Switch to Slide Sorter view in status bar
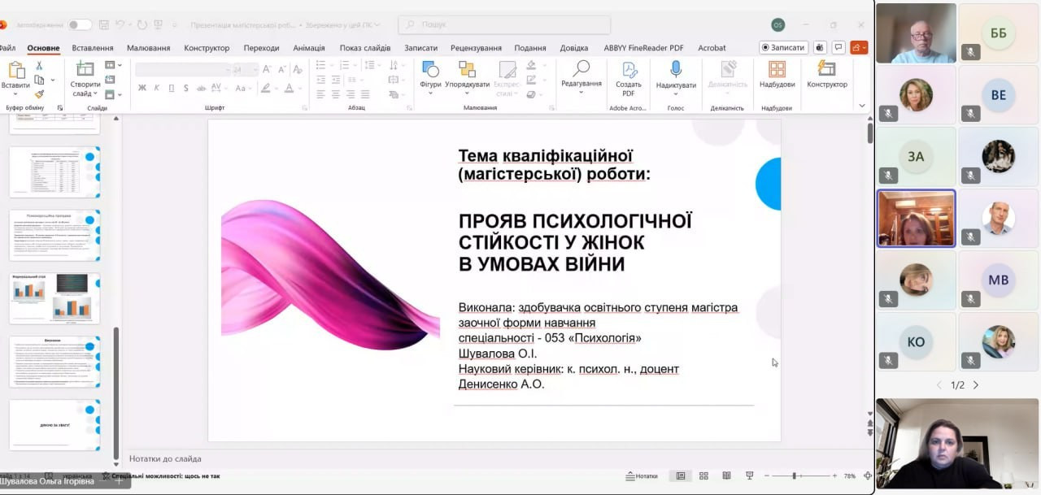Image resolution: width=1041 pixels, height=495 pixels. point(703,475)
